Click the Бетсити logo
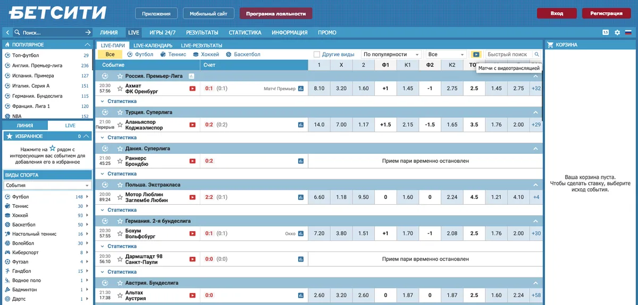Screen dimensions: 638x305 [x=58, y=13]
